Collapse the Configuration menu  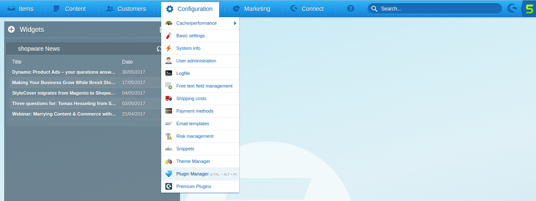pyautogui.click(x=190, y=9)
